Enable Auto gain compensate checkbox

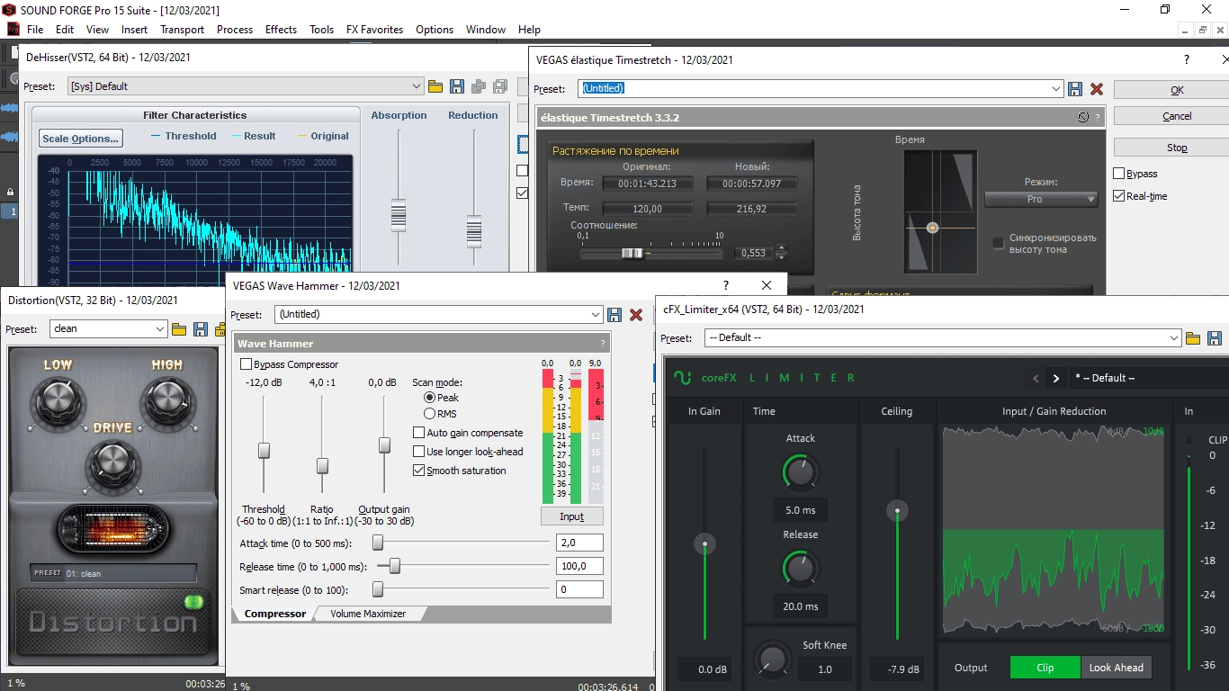point(418,433)
